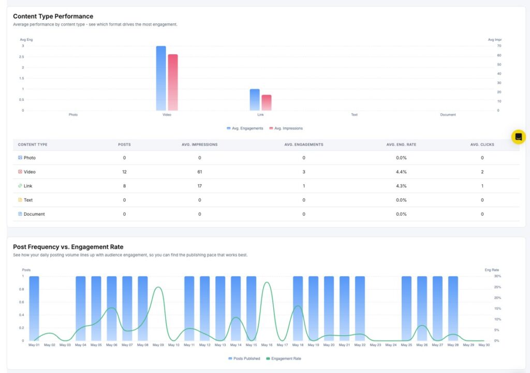Click Video posts value '12'
This screenshot has width=530, height=373.
(124, 172)
